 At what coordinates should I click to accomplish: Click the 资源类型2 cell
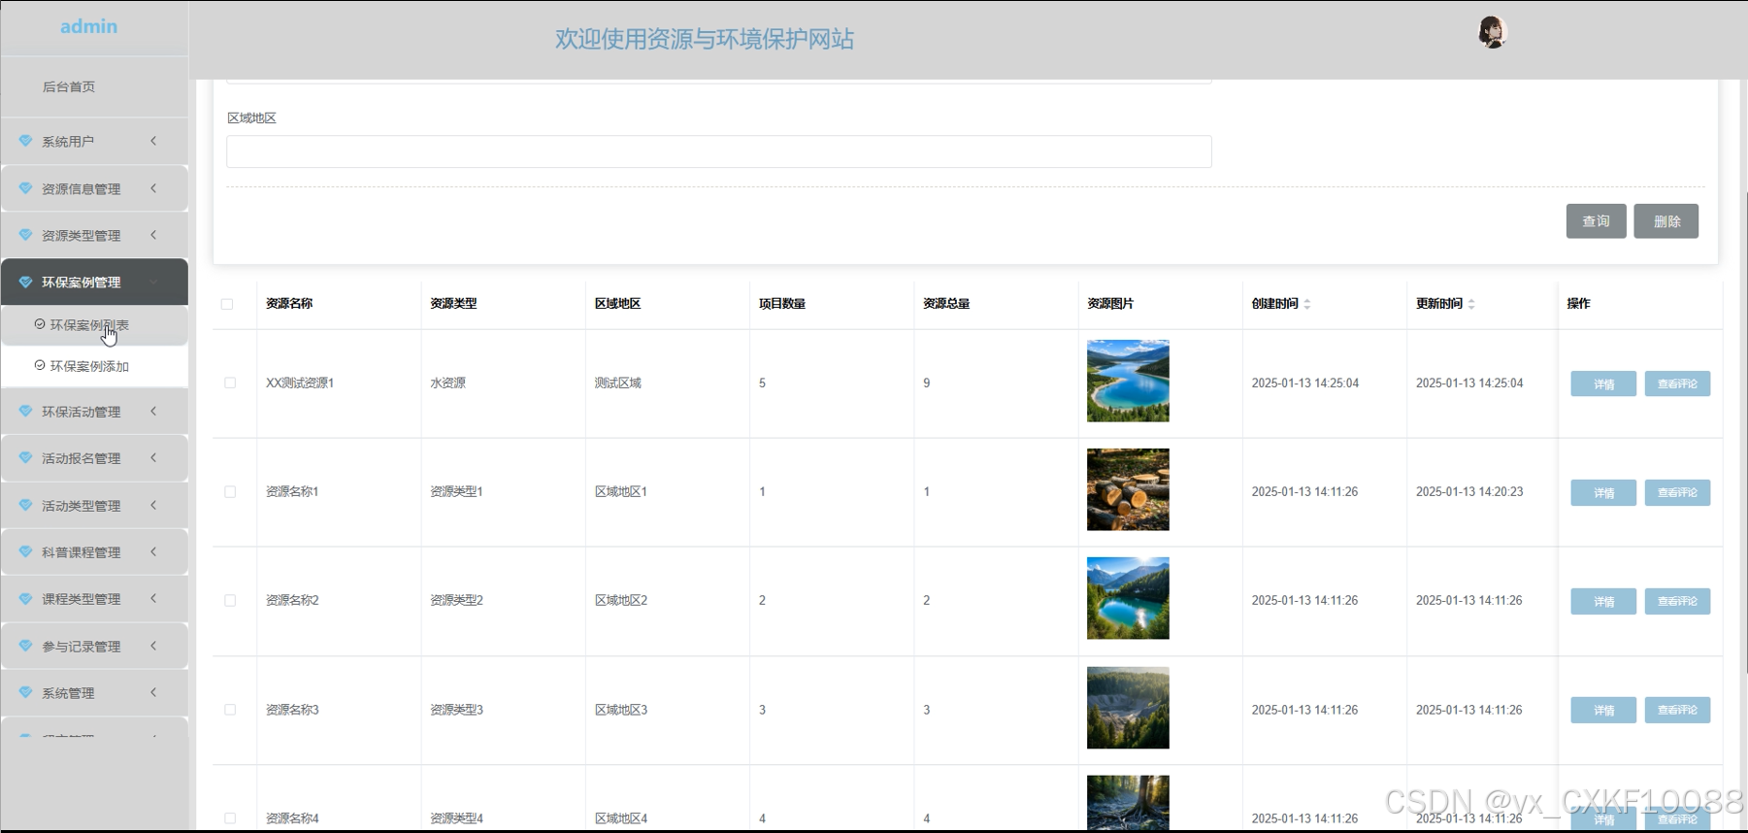pyautogui.click(x=456, y=600)
